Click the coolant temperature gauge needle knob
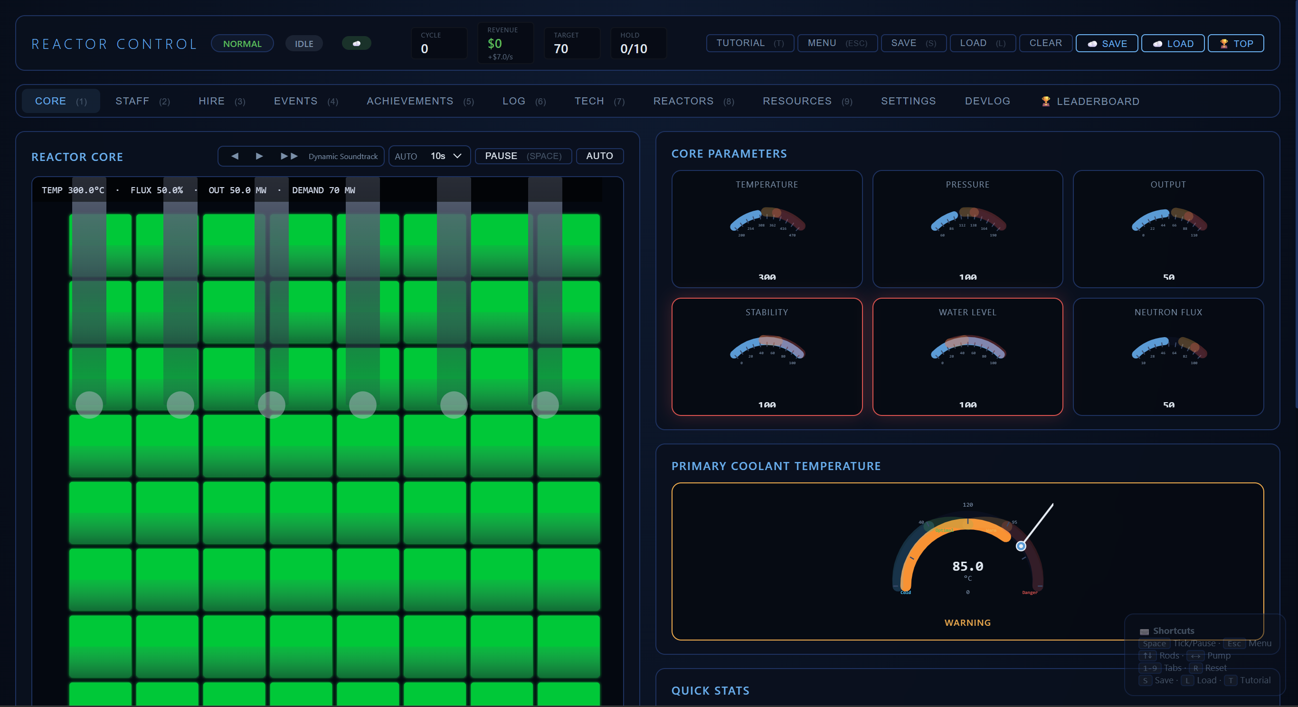The width and height of the screenshot is (1298, 707). (x=1020, y=546)
